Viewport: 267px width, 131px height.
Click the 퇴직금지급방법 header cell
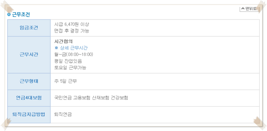[x=29, y=114]
